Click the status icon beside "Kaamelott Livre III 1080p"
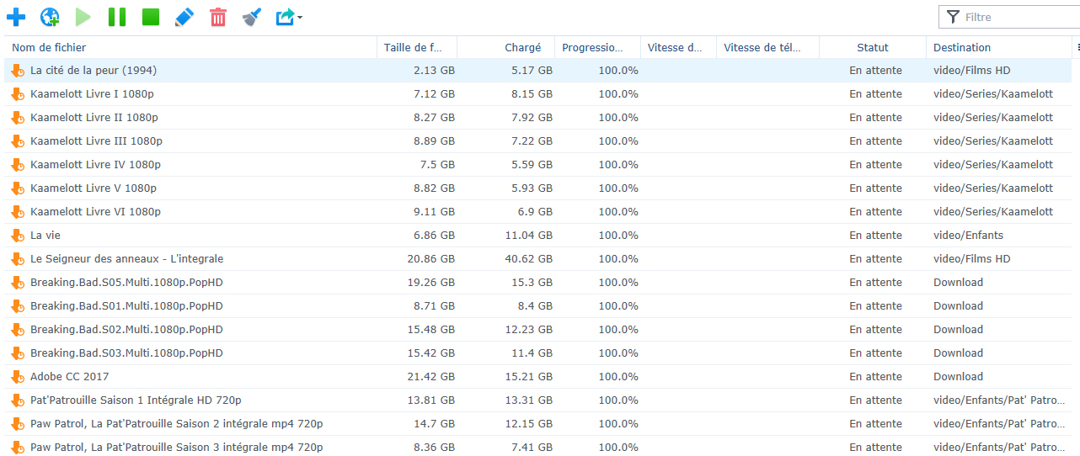This screenshot has height=456, width=1080. pos(18,141)
